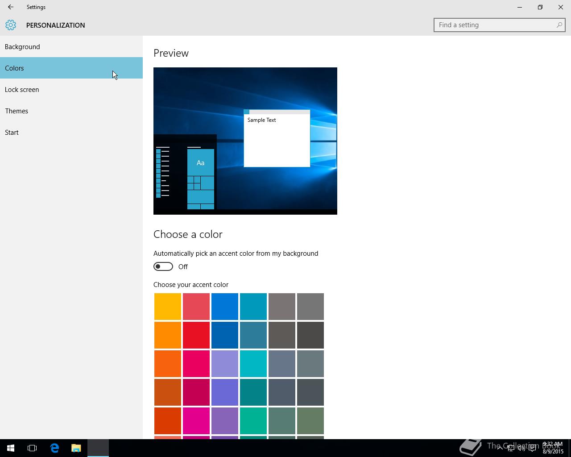Click the active Settings taskbar button

(98, 448)
